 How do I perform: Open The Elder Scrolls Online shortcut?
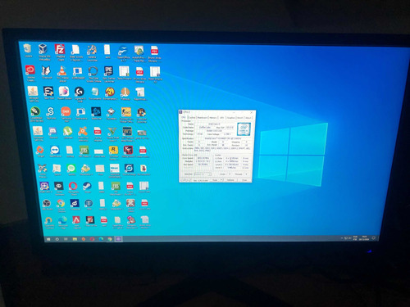93,74
